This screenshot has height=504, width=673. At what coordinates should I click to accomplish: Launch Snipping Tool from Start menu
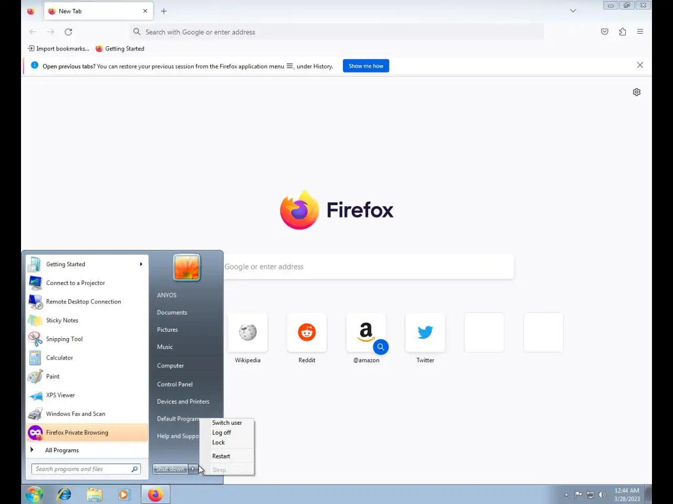[87, 339]
